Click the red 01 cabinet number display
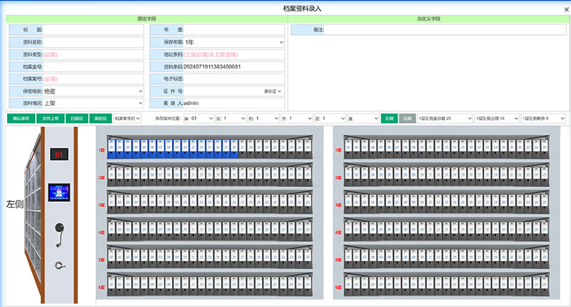Image resolution: width=571 pixels, height=307 pixels. pyautogui.click(x=59, y=154)
